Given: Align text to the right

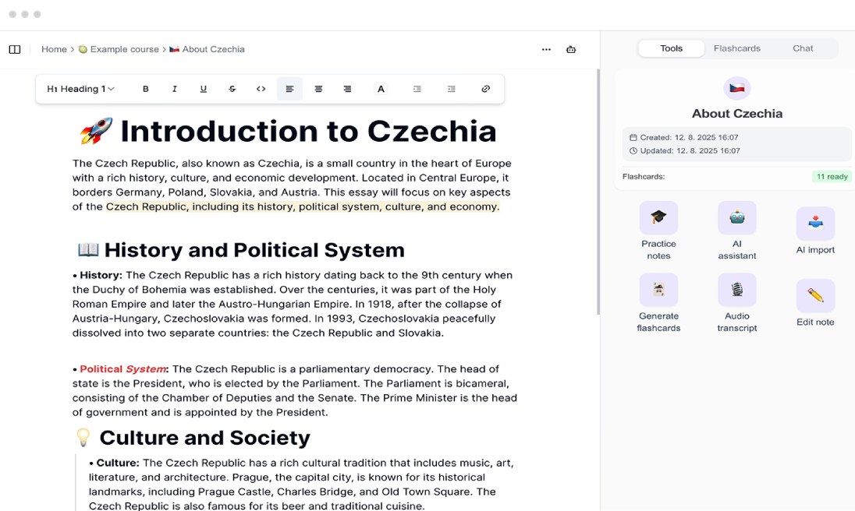Looking at the screenshot, I should 347,89.
